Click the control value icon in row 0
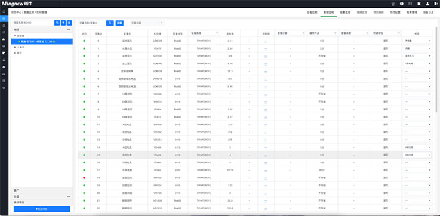The width and height of the screenshot is (440, 216). click(x=266, y=41)
